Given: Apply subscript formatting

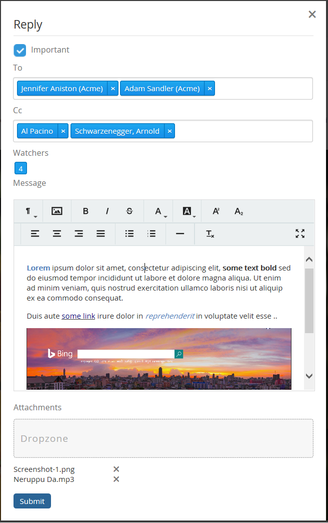Looking at the screenshot, I should pos(238,211).
